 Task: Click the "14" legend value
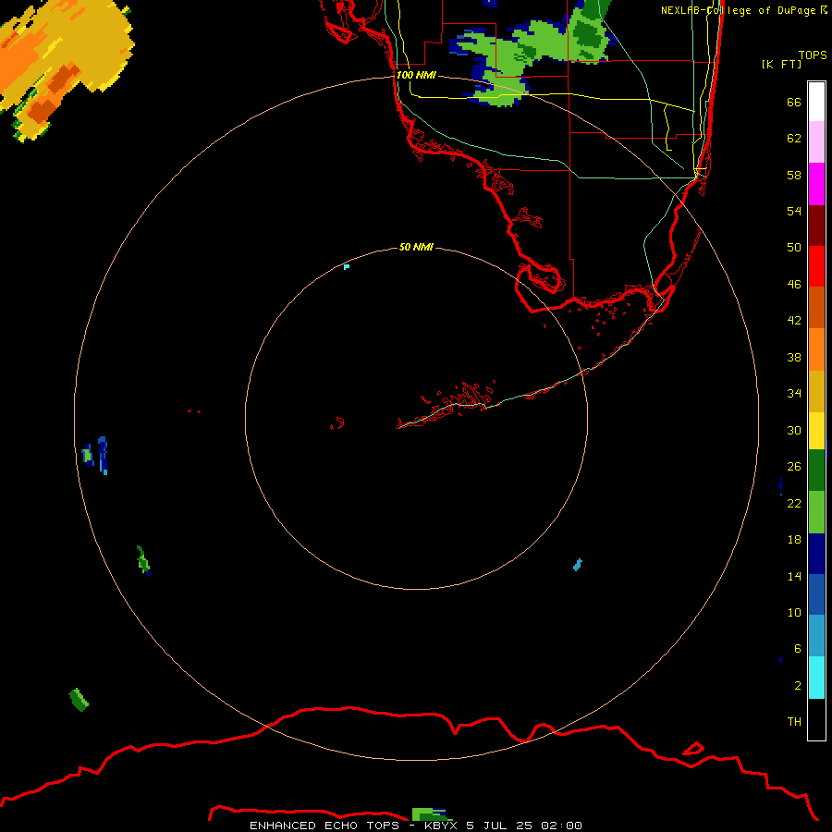794,576
